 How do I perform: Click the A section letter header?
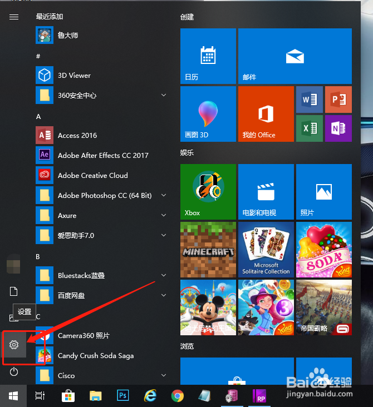38,117
